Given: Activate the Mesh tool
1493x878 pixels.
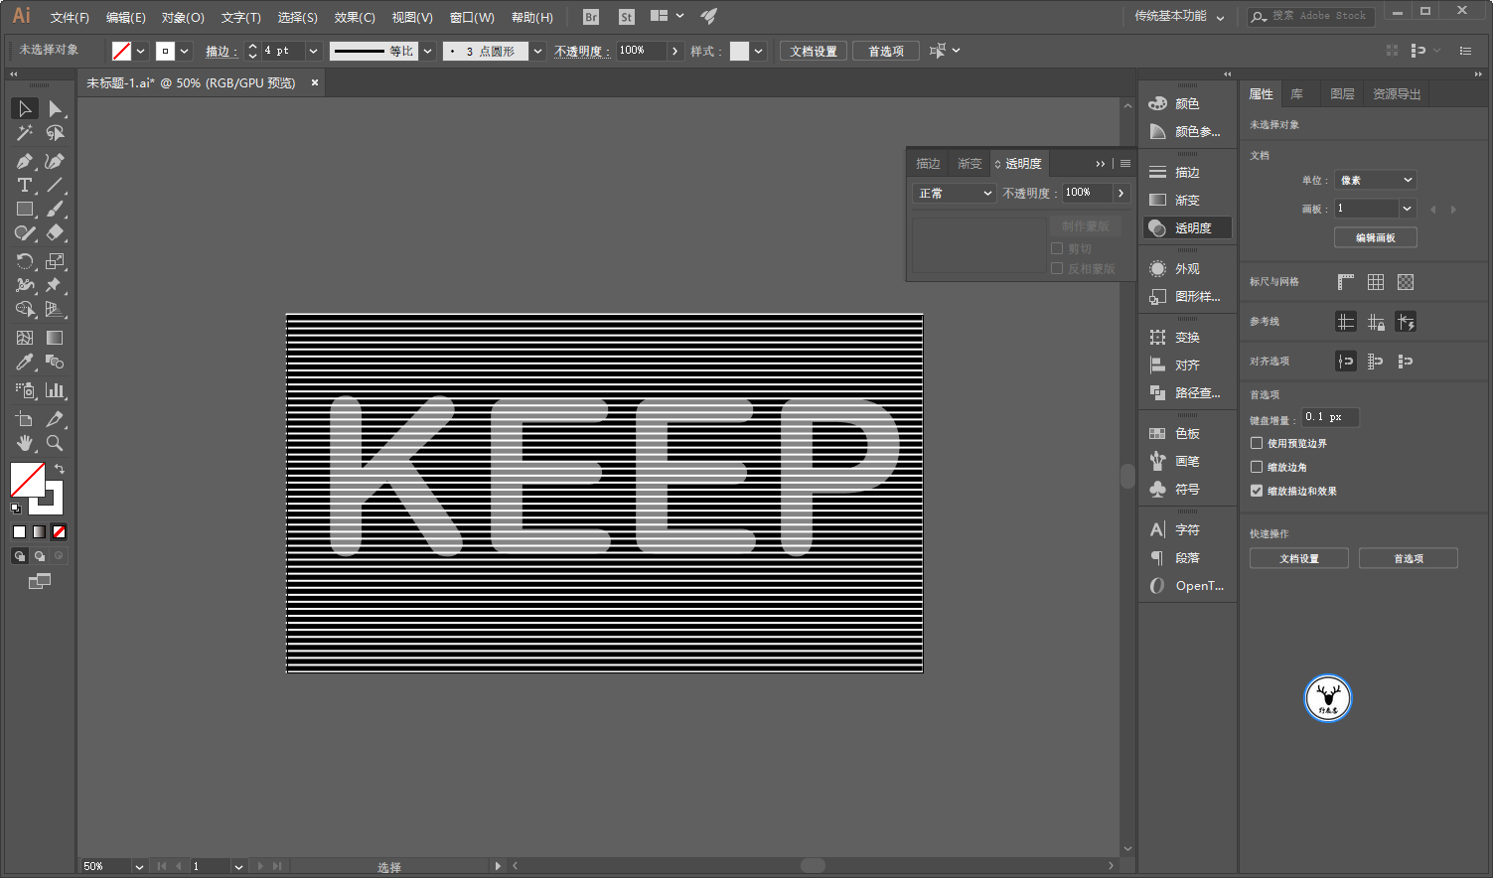Looking at the screenshot, I should click(x=25, y=338).
